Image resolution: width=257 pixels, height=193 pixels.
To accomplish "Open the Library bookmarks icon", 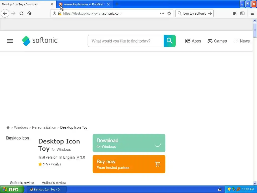I will coord(235,13).
